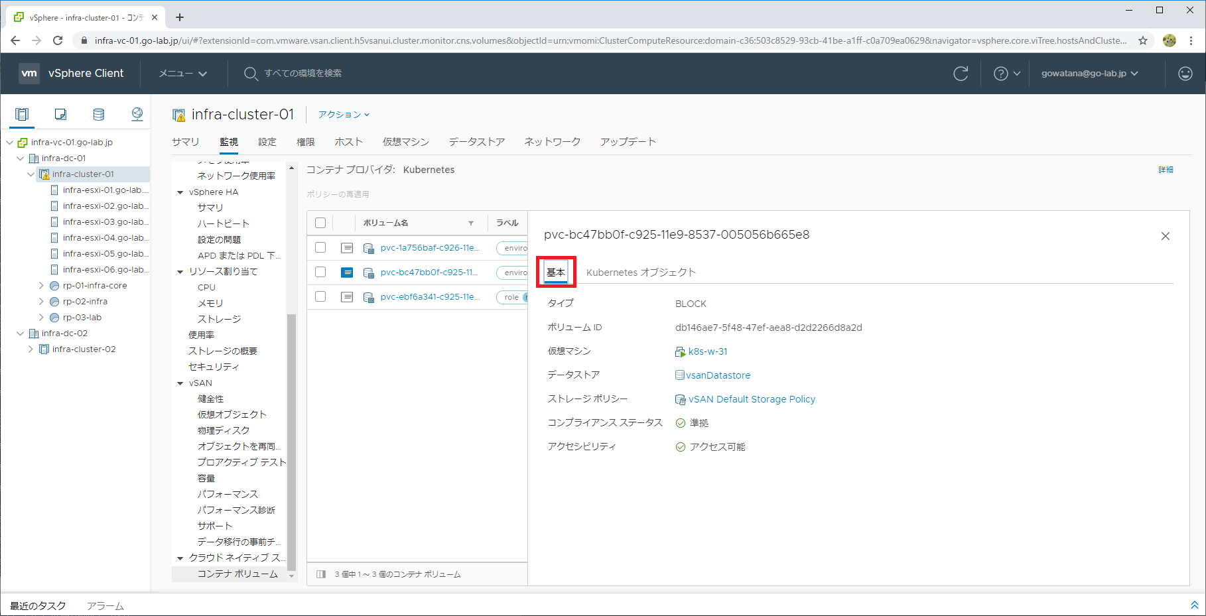Collapse the infra-dc-01 tree node
This screenshot has width=1206, height=616.
point(20,158)
